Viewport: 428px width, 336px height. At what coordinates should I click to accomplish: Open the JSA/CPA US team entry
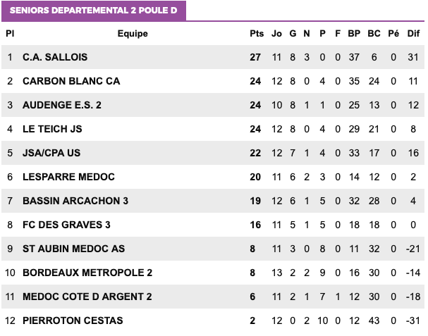click(x=51, y=153)
